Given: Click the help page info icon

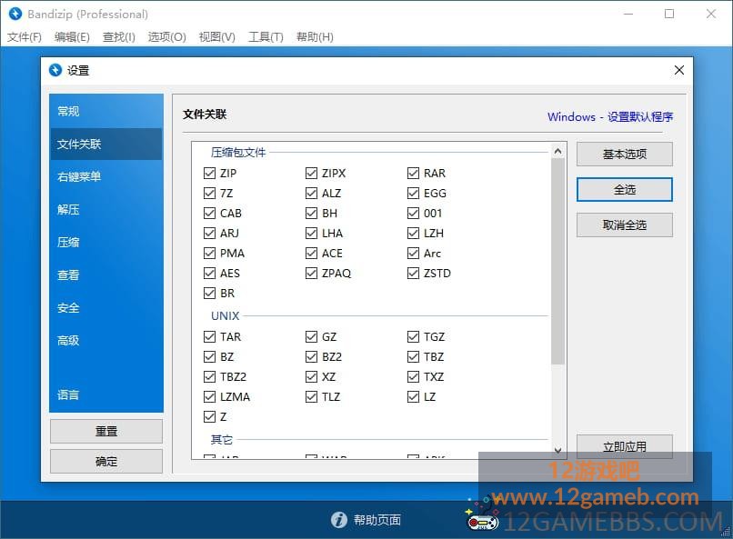Looking at the screenshot, I should coord(339,519).
